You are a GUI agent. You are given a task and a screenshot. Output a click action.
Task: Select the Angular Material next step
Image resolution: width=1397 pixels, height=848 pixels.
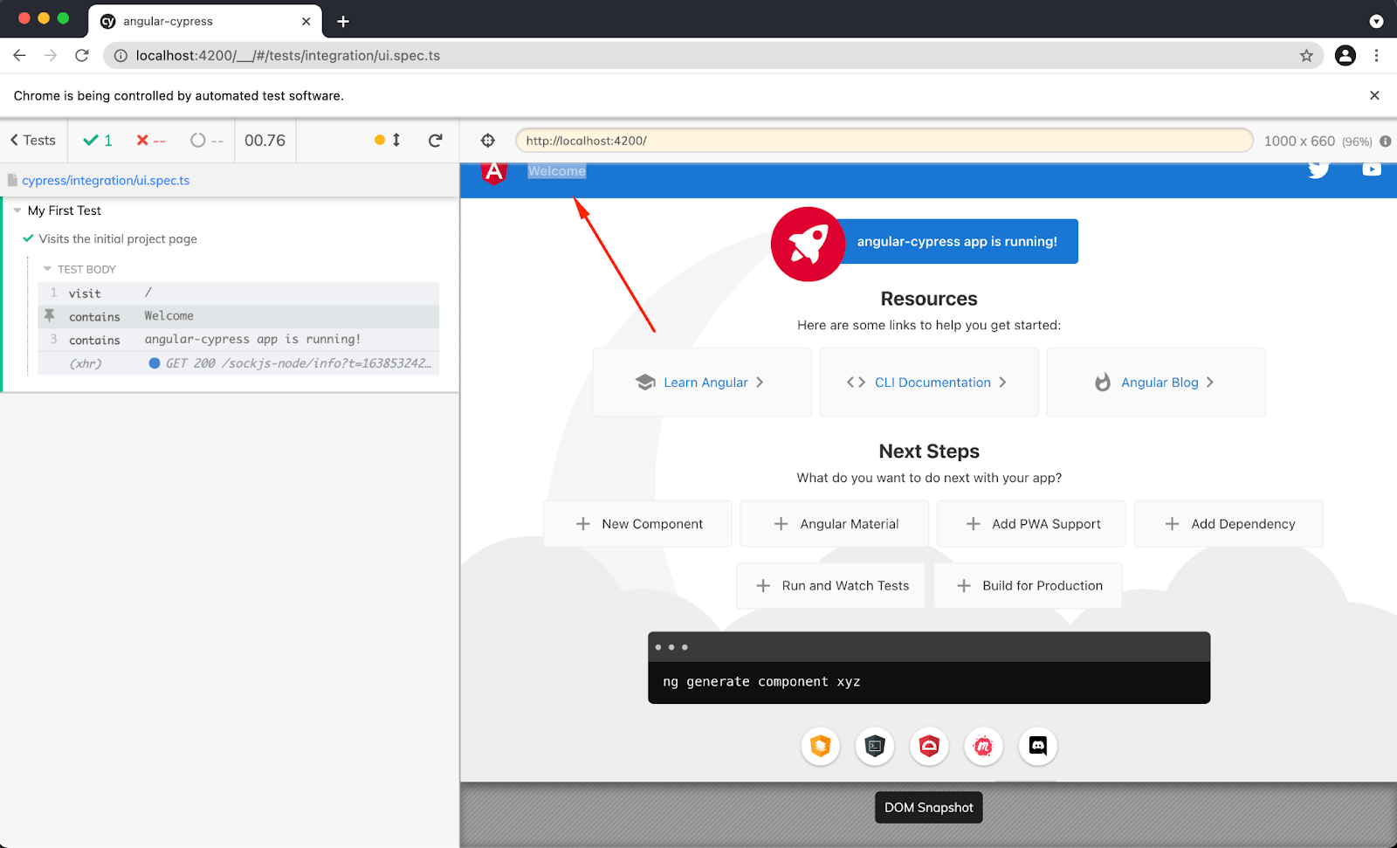point(835,524)
